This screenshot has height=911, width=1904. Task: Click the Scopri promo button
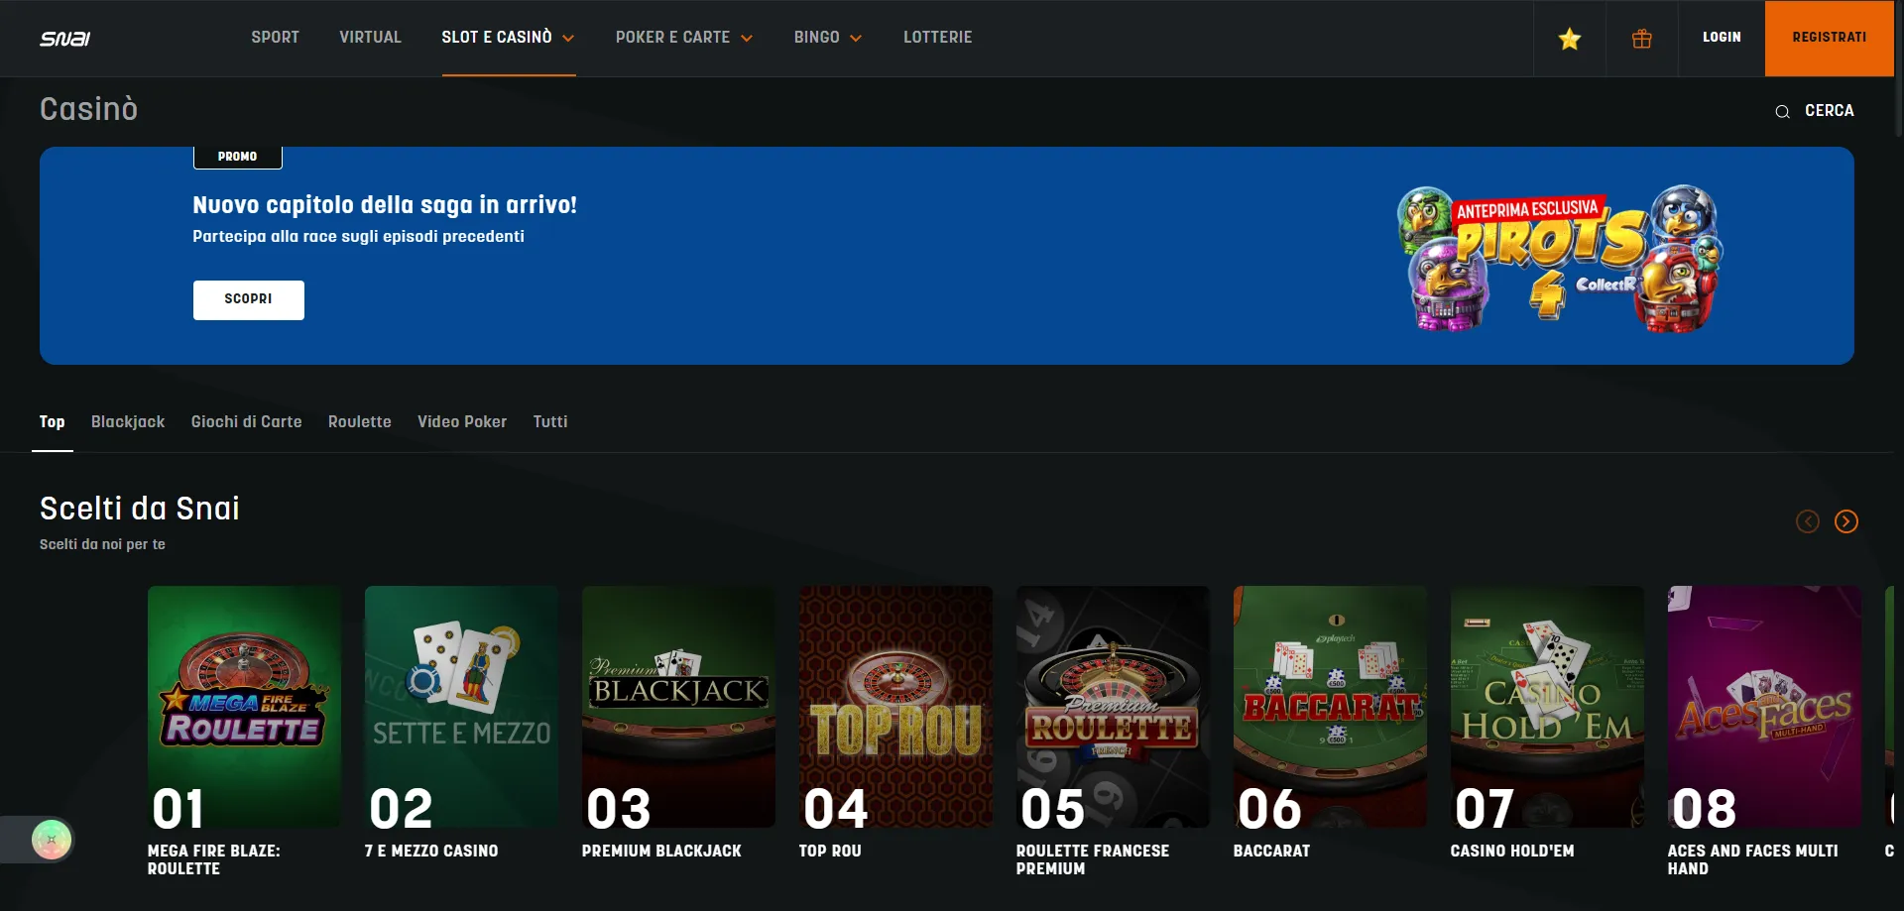(248, 299)
